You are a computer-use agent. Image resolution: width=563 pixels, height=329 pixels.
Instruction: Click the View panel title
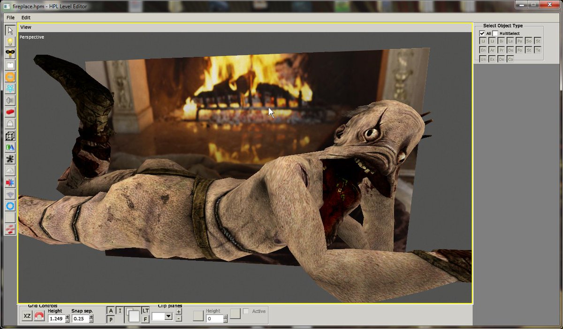(x=26, y=27)
